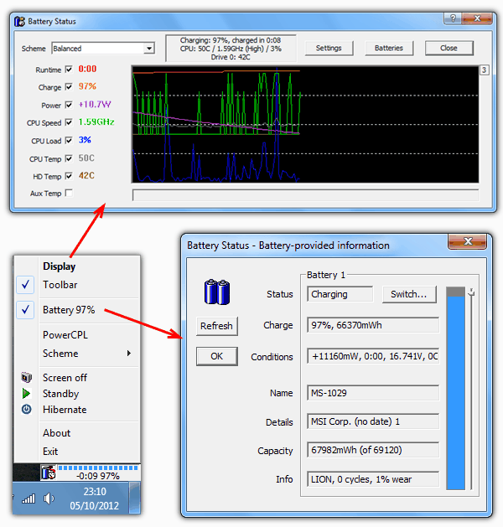Toggle the Charge checkbox
This screenshot has height=527, width=503.
(69, 86)
